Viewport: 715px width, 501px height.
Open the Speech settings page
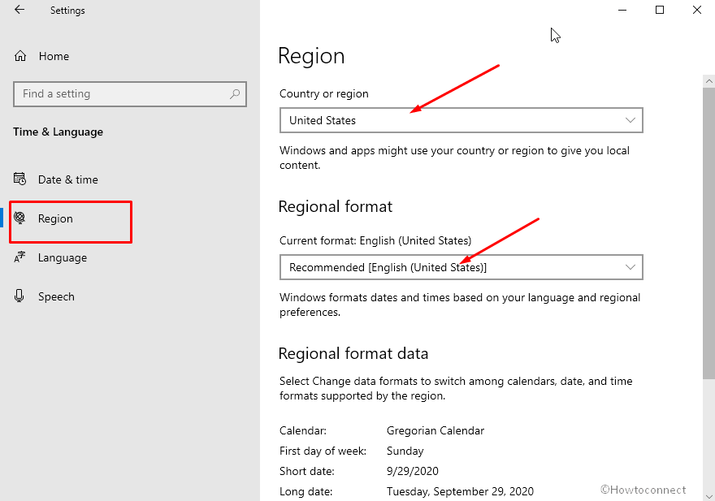[x=56, y=296]
